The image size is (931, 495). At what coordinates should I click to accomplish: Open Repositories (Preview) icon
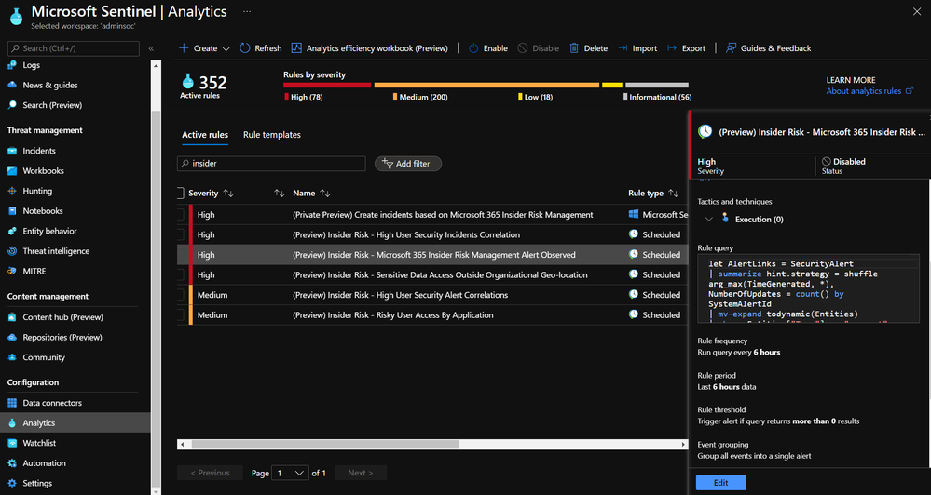click(12, 338)
